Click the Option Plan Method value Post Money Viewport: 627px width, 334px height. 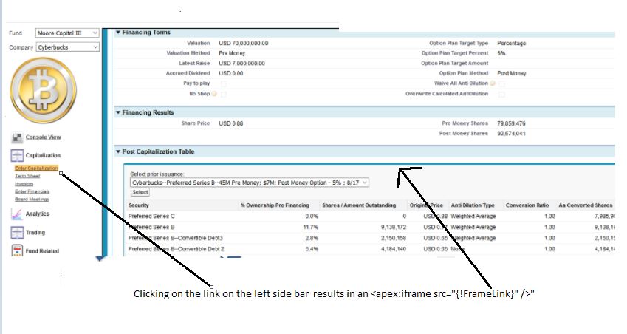pyautogui.click(x=512, y=73)
